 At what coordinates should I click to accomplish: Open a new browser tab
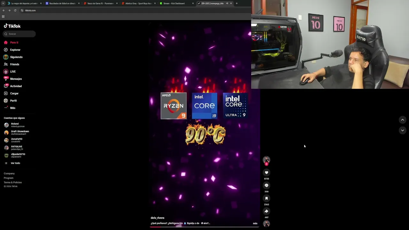[237, 4]
